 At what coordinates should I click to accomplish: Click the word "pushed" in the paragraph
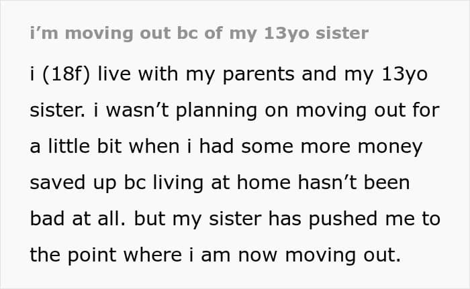point(343,219)
